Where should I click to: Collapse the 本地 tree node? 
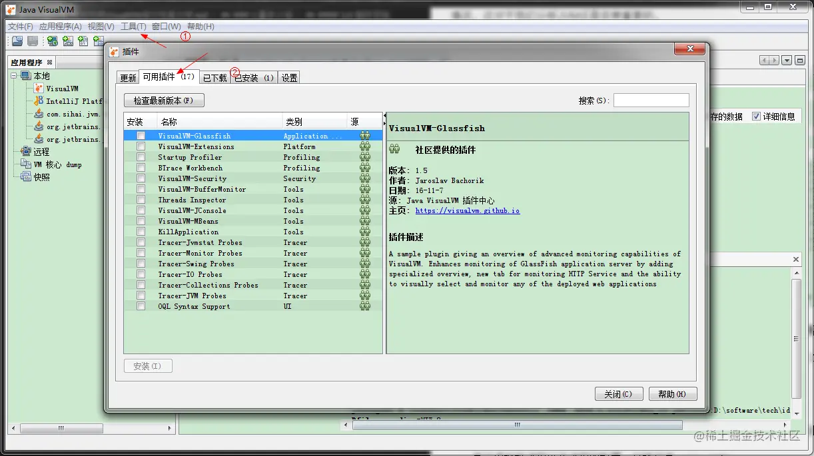(13, 76)
